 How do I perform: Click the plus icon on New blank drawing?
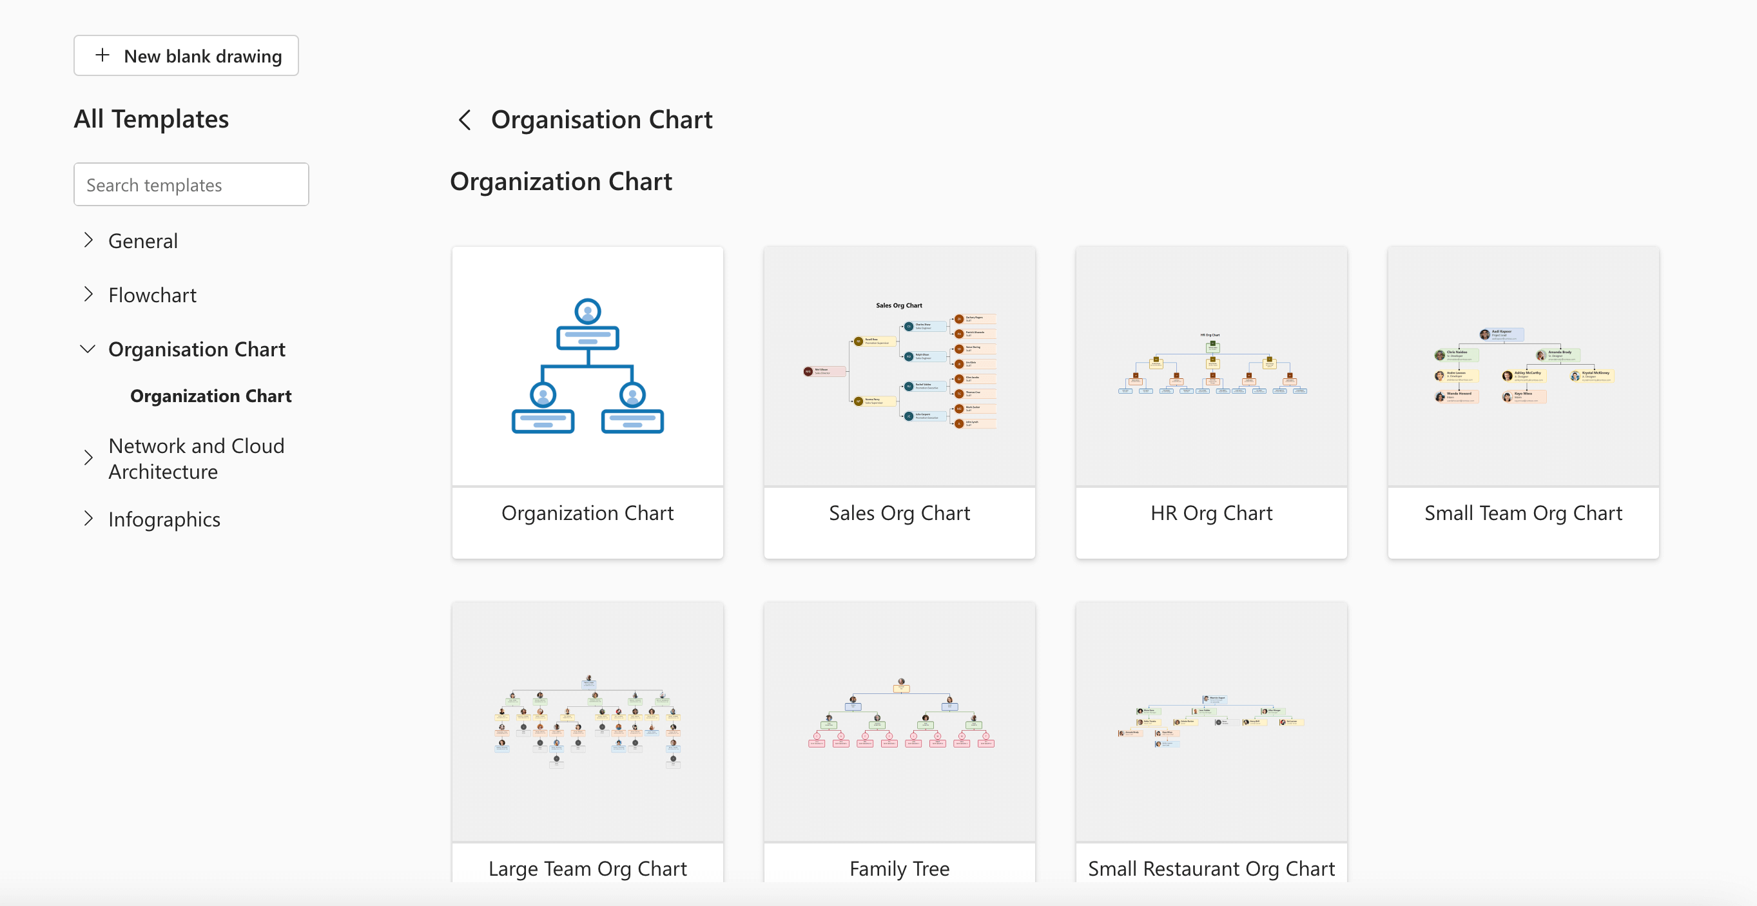click(102, 55)
